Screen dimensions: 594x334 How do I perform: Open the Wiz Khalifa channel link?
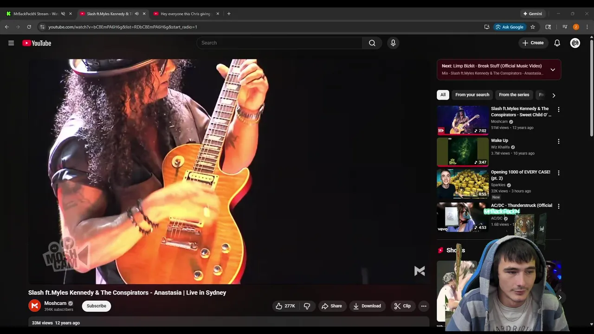500,147
